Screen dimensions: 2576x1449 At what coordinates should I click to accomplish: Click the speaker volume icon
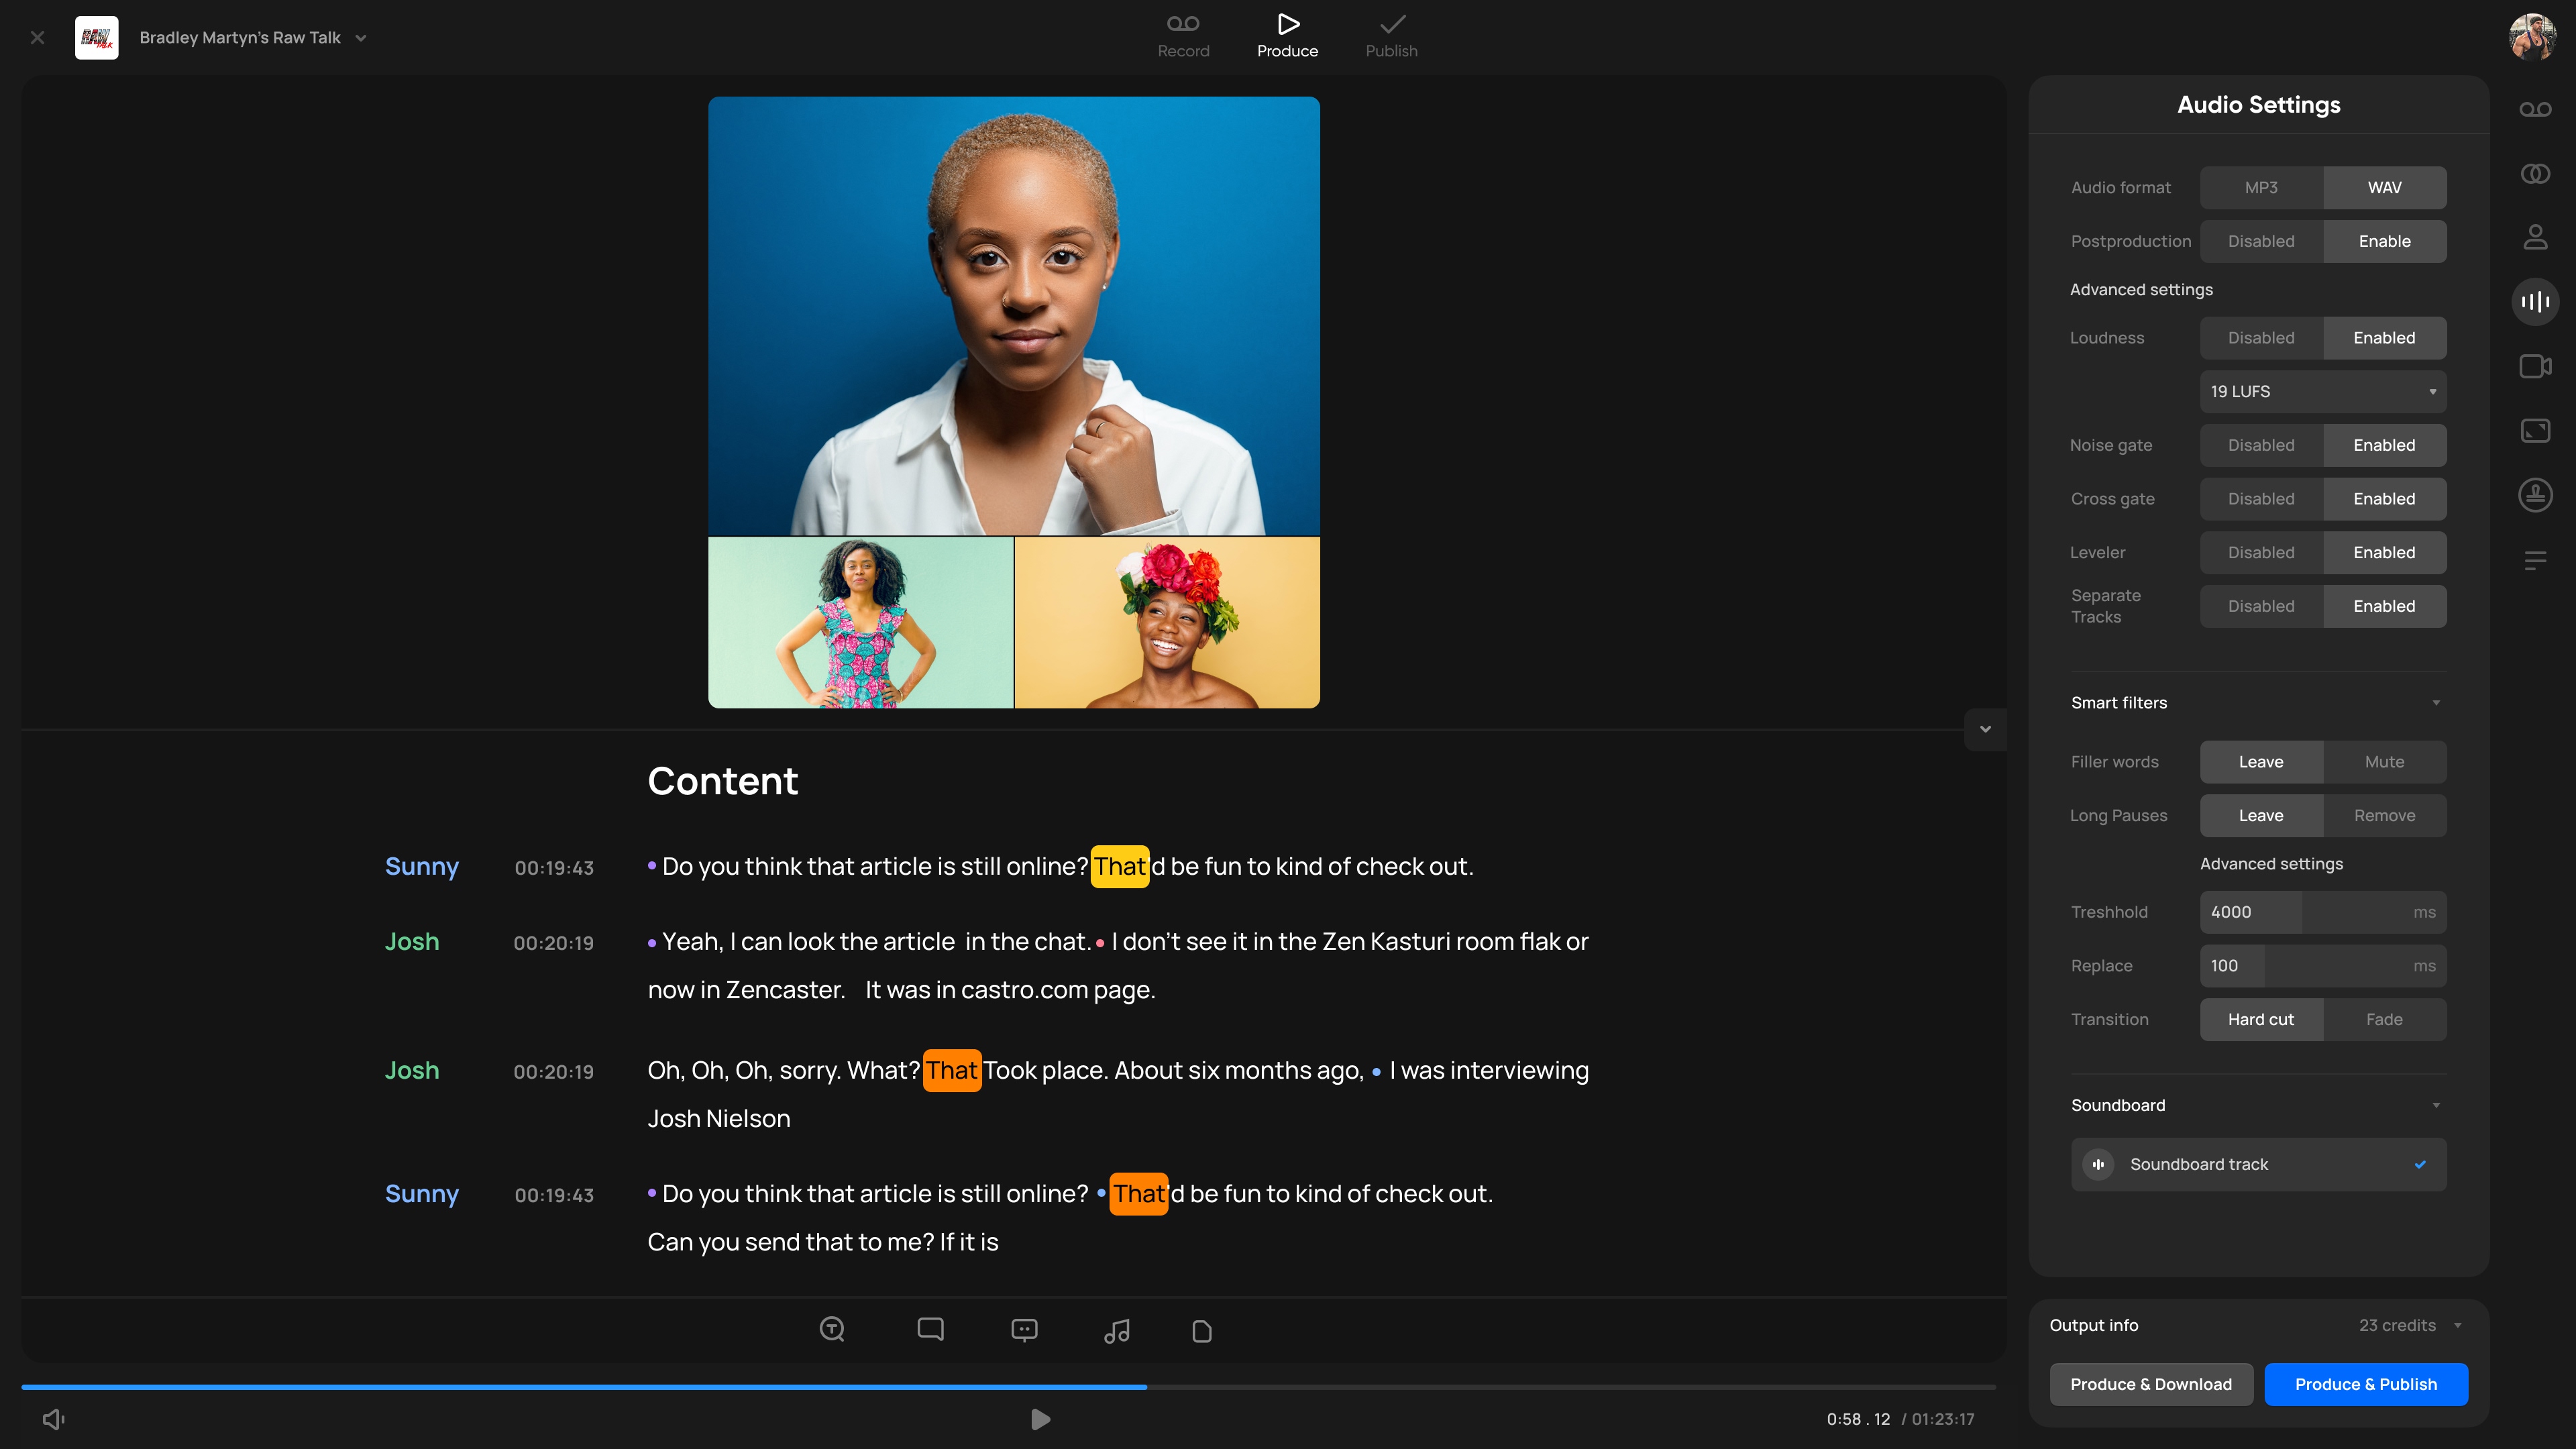[x=54, y=1419]
